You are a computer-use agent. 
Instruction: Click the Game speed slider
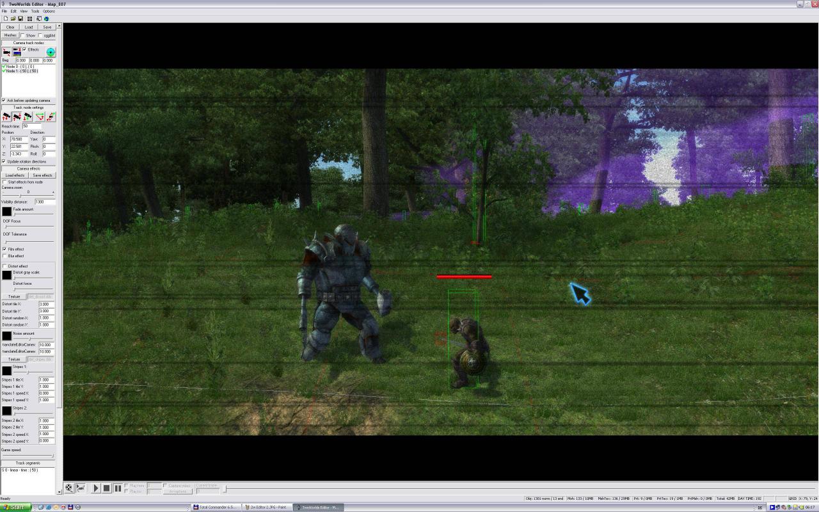[x=28, y=456]
